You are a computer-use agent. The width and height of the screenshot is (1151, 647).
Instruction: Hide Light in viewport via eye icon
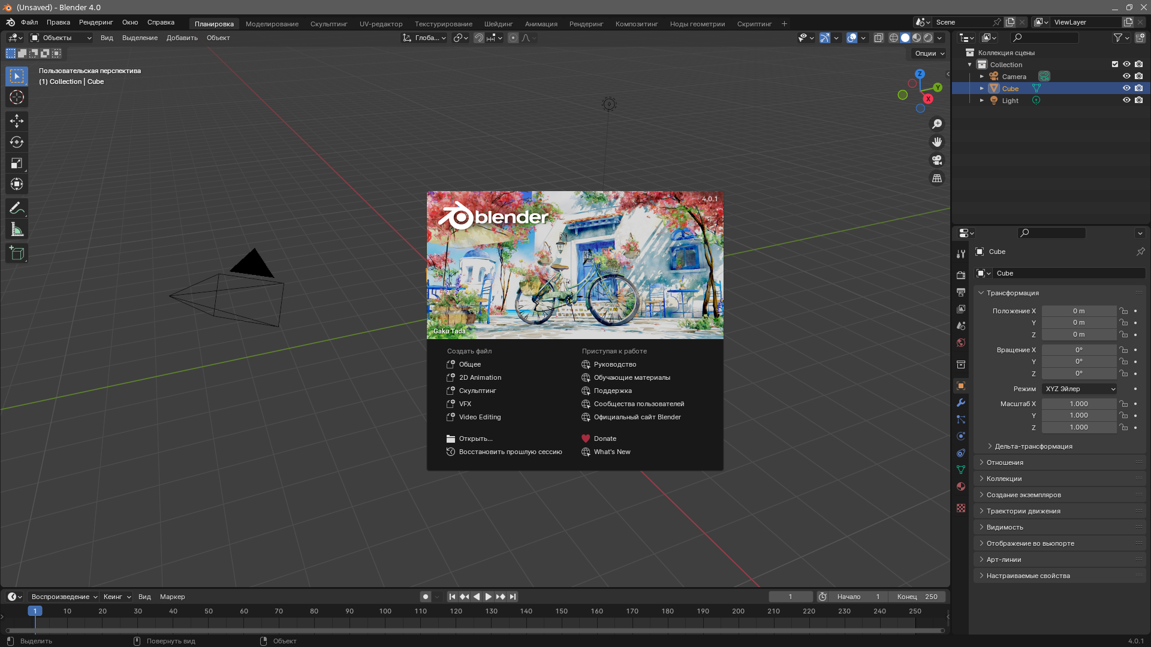1126,100
